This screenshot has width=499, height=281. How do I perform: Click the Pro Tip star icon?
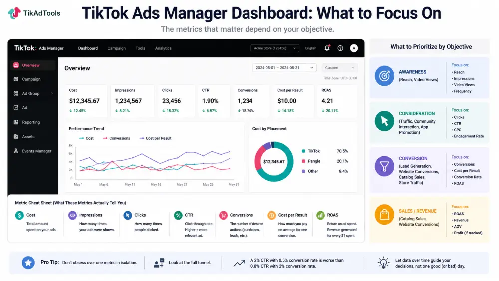(x=28, y=263)
